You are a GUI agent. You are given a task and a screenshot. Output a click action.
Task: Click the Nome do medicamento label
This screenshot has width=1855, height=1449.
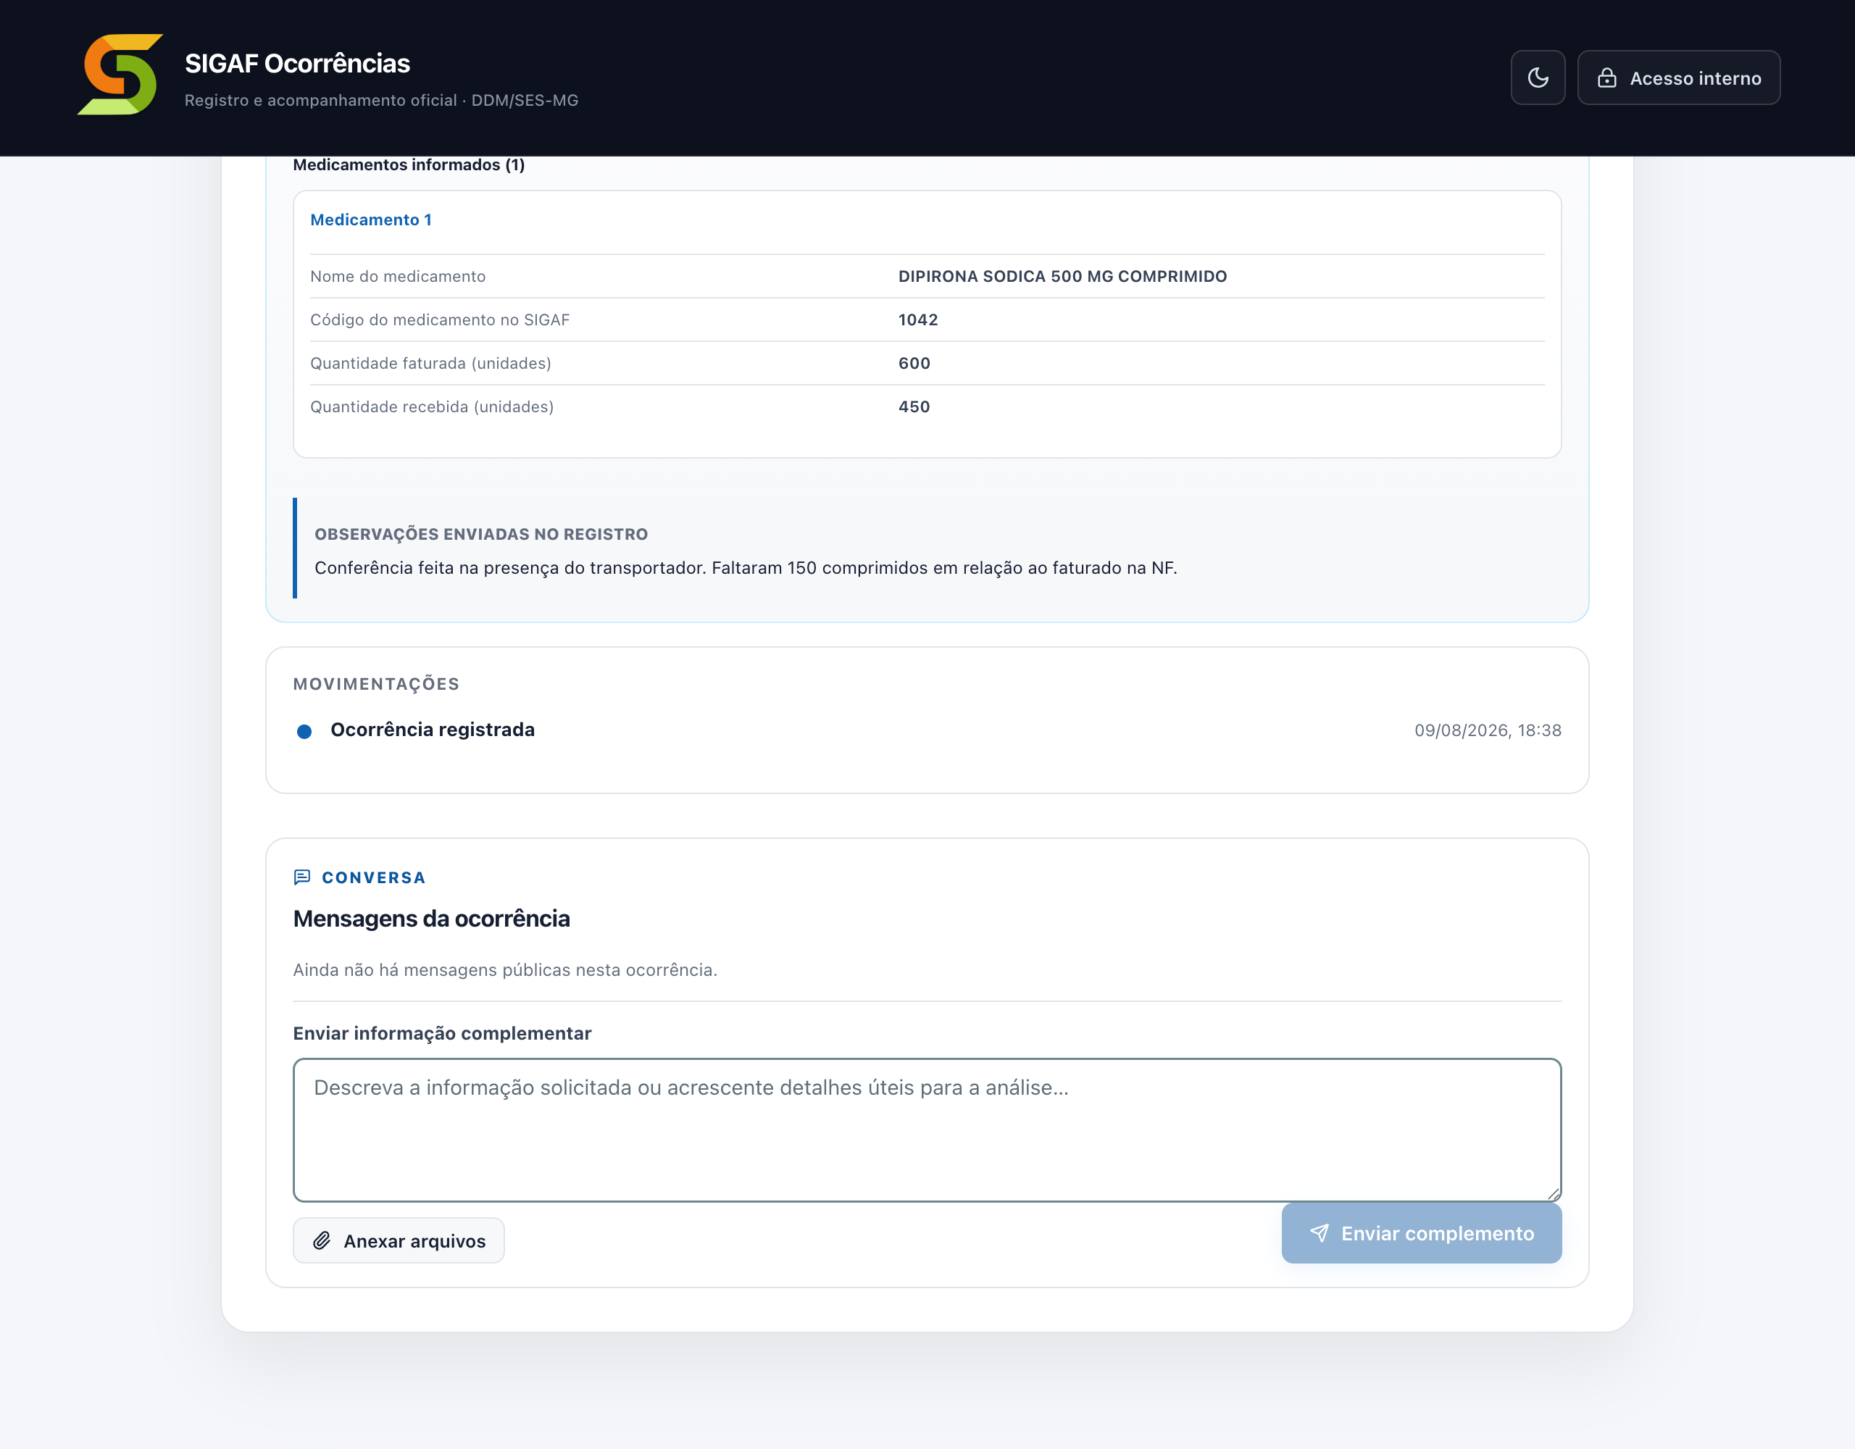(398, 276)
